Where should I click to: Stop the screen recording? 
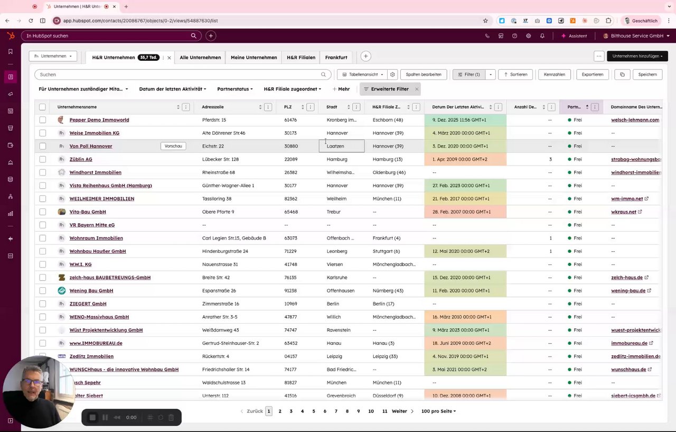pyautogui.click(x=92, y=417)
